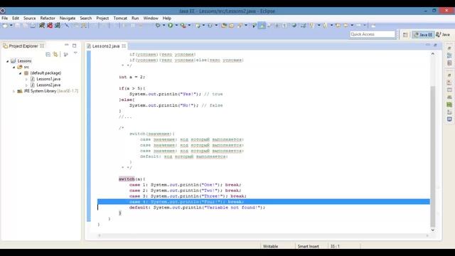Open the Navigate menu

tap(68, 18)
